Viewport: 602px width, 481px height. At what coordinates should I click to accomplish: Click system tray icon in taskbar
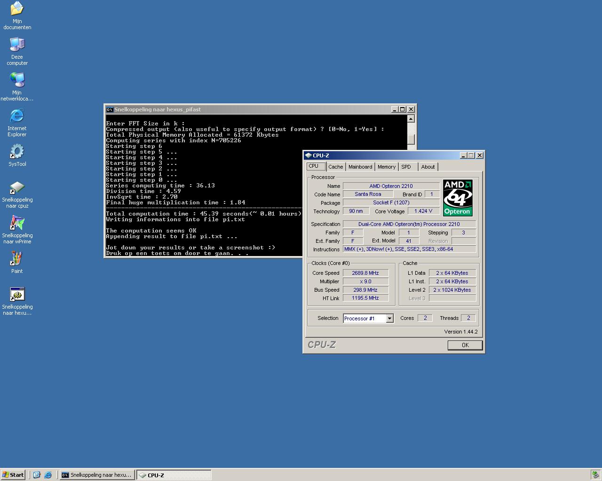pyautogui.click(x=595, y=475)
